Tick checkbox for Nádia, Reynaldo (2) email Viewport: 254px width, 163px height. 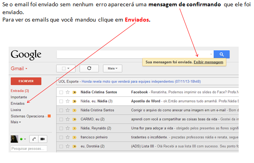61,129
